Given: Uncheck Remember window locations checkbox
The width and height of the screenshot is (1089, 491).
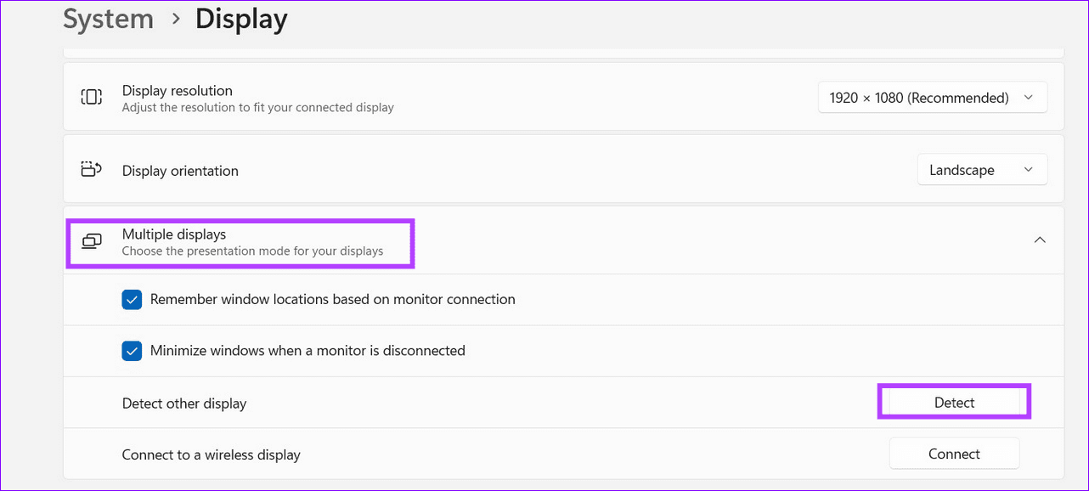Looking at the screenshot, I should tap(132, 300).
